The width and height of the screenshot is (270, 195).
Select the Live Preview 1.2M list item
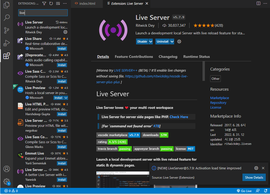[x=43, y=93]
